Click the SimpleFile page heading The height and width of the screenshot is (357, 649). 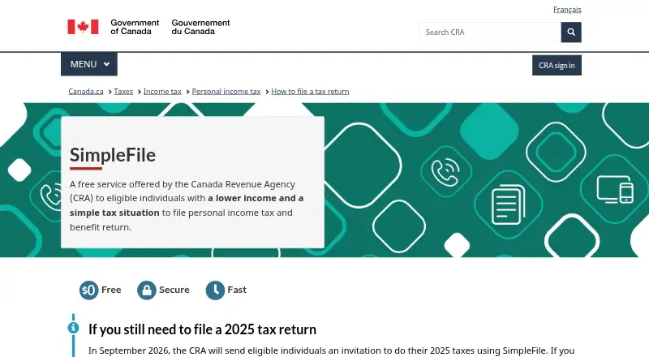click(x=113, y=155)
